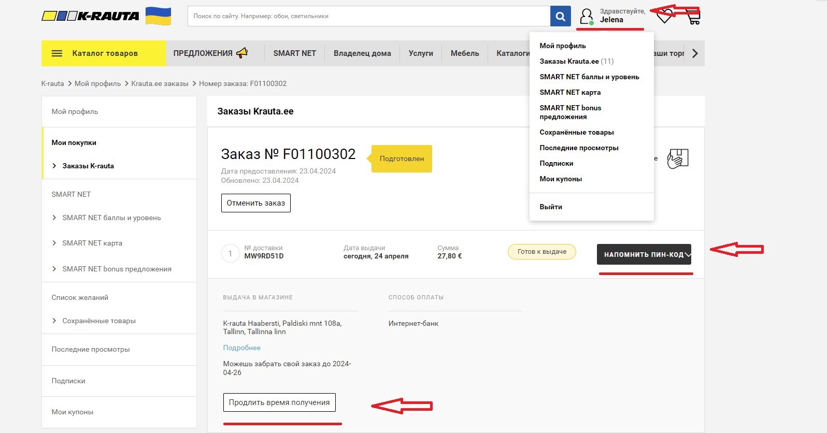
Task: Click the order sum 27,80 €
Action: (x=450, y=256)
